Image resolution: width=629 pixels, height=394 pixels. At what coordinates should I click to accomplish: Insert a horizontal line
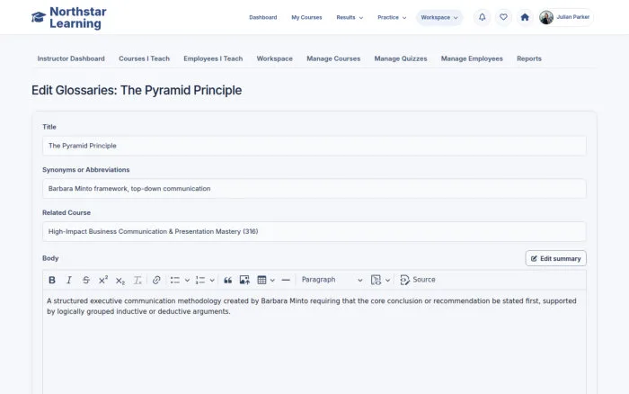coord(286,280)
